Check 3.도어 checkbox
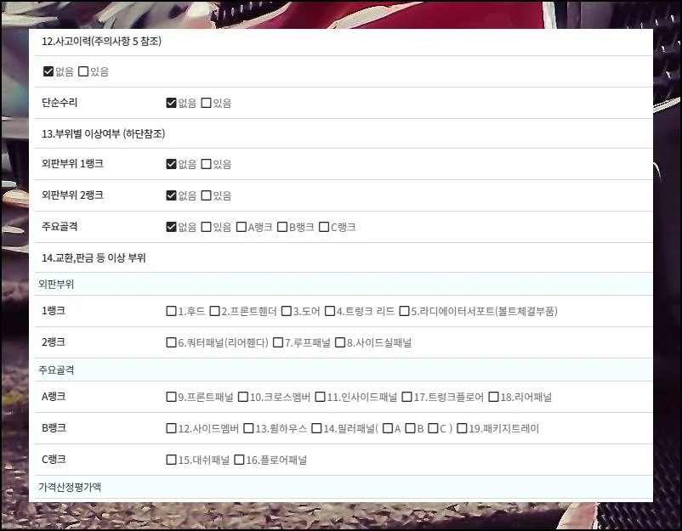The width and height of the screenshot is (682, 531). [287, 311]
